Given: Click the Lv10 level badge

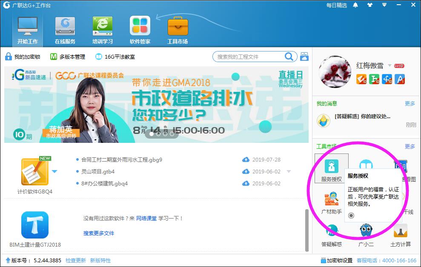Looking at the screenshot, I should click(x=399, y=65).
